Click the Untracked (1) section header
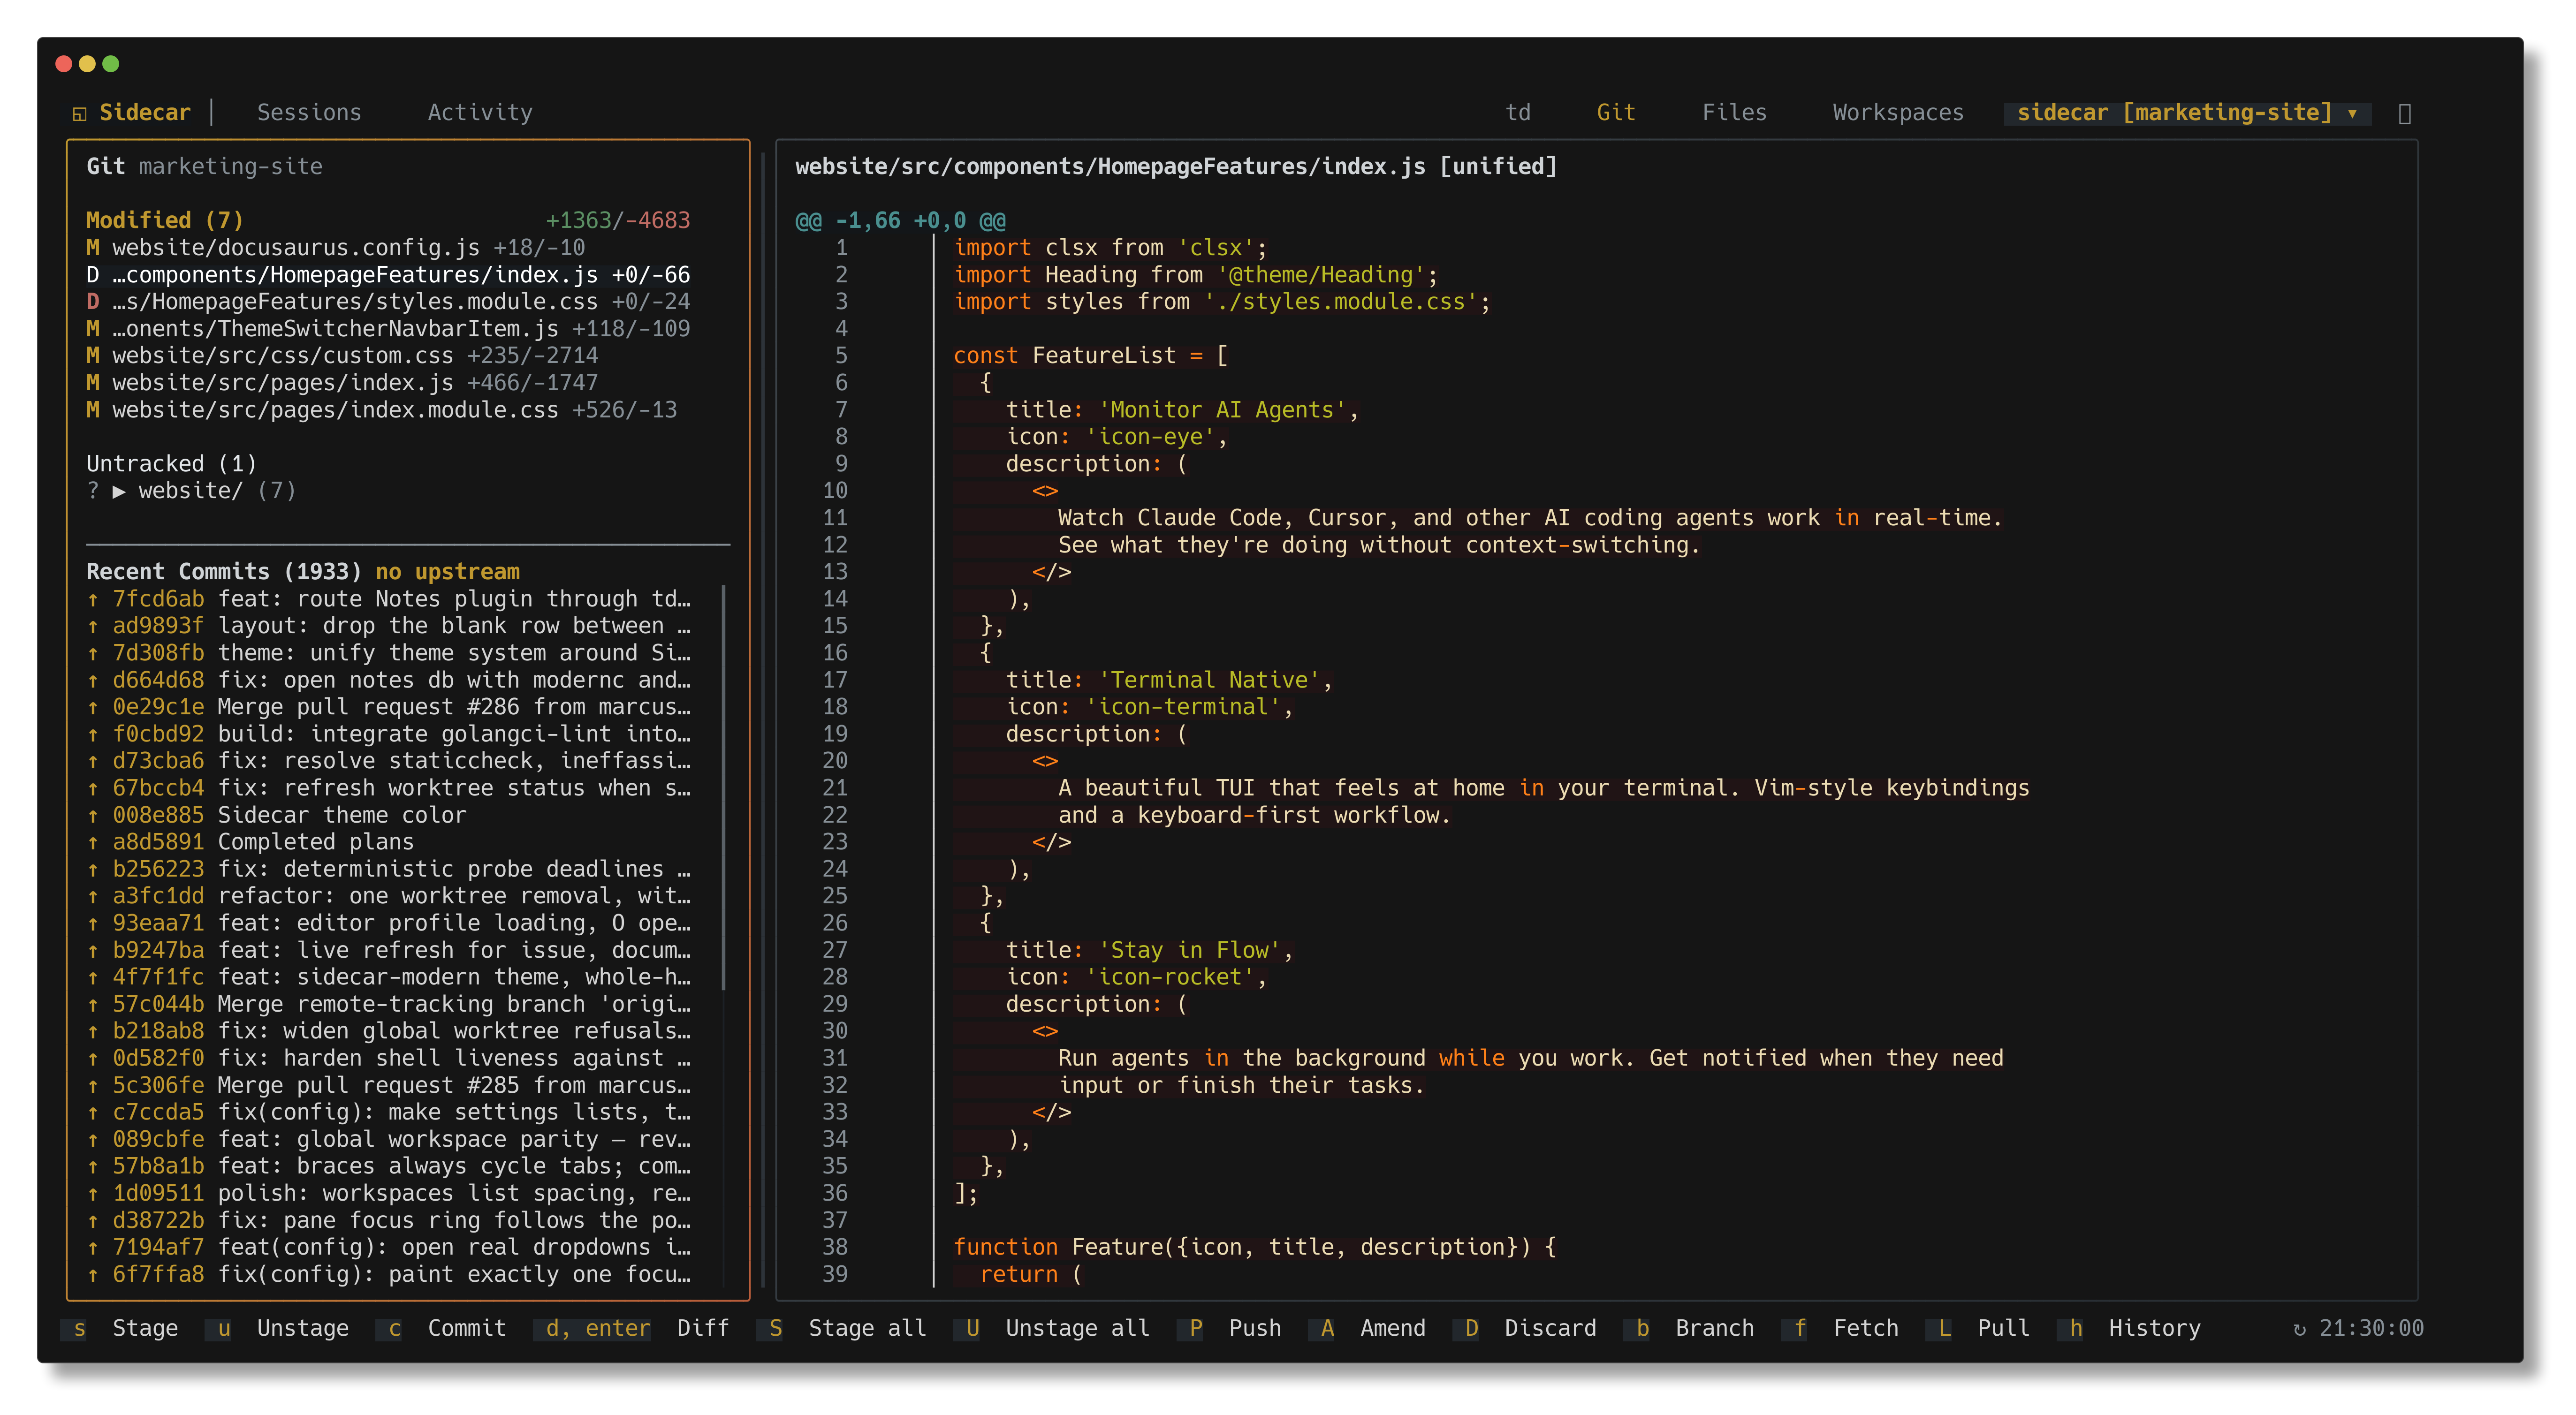The width and height of the screenshot is (2576, 1415). click(x=171, y=463)
